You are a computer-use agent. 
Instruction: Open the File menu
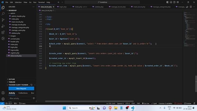coord(7,2)
